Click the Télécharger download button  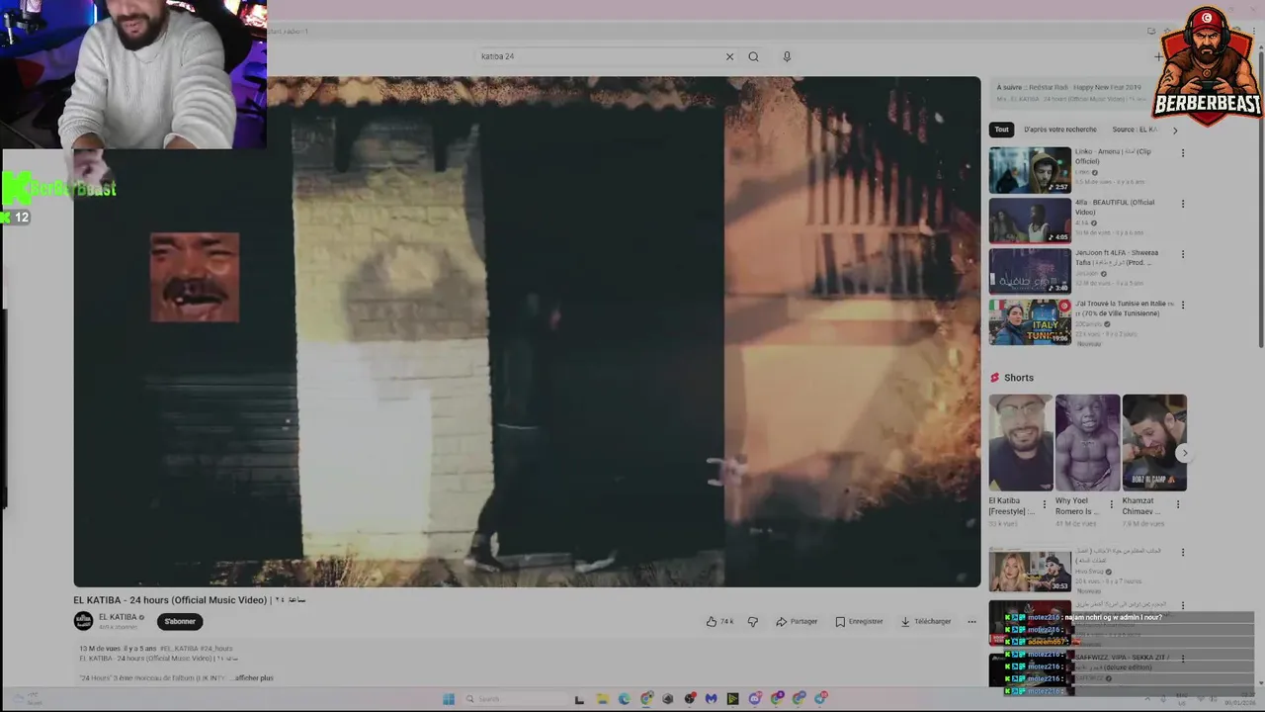[925, 622]
